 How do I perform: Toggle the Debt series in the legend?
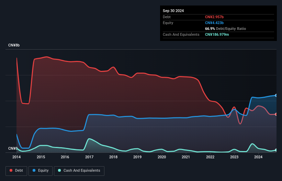[16, 171]
